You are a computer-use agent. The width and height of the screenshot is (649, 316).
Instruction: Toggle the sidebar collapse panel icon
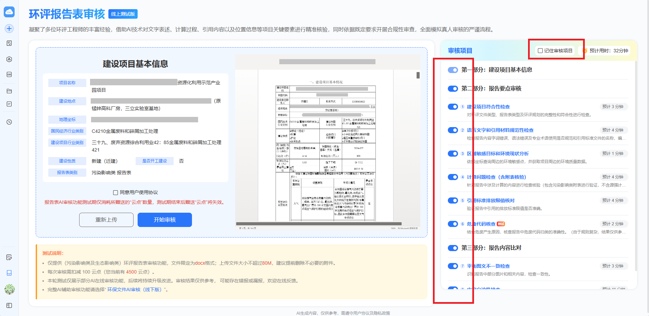point(9,305)
